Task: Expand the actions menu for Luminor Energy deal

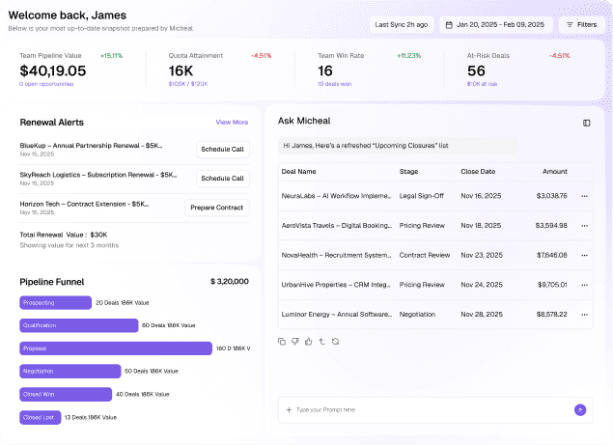Action: 584,315
